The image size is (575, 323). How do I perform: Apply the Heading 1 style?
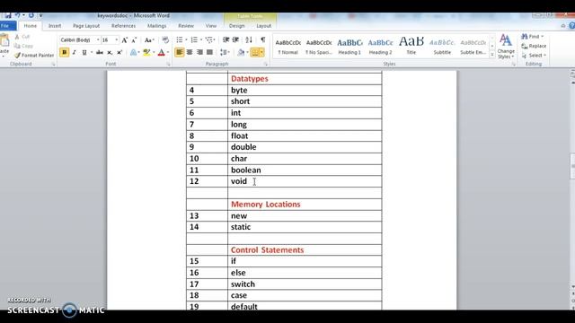point(349,46)
